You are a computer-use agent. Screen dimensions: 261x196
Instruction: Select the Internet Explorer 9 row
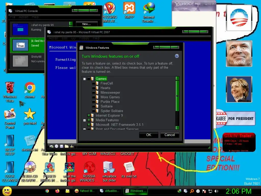109,115
